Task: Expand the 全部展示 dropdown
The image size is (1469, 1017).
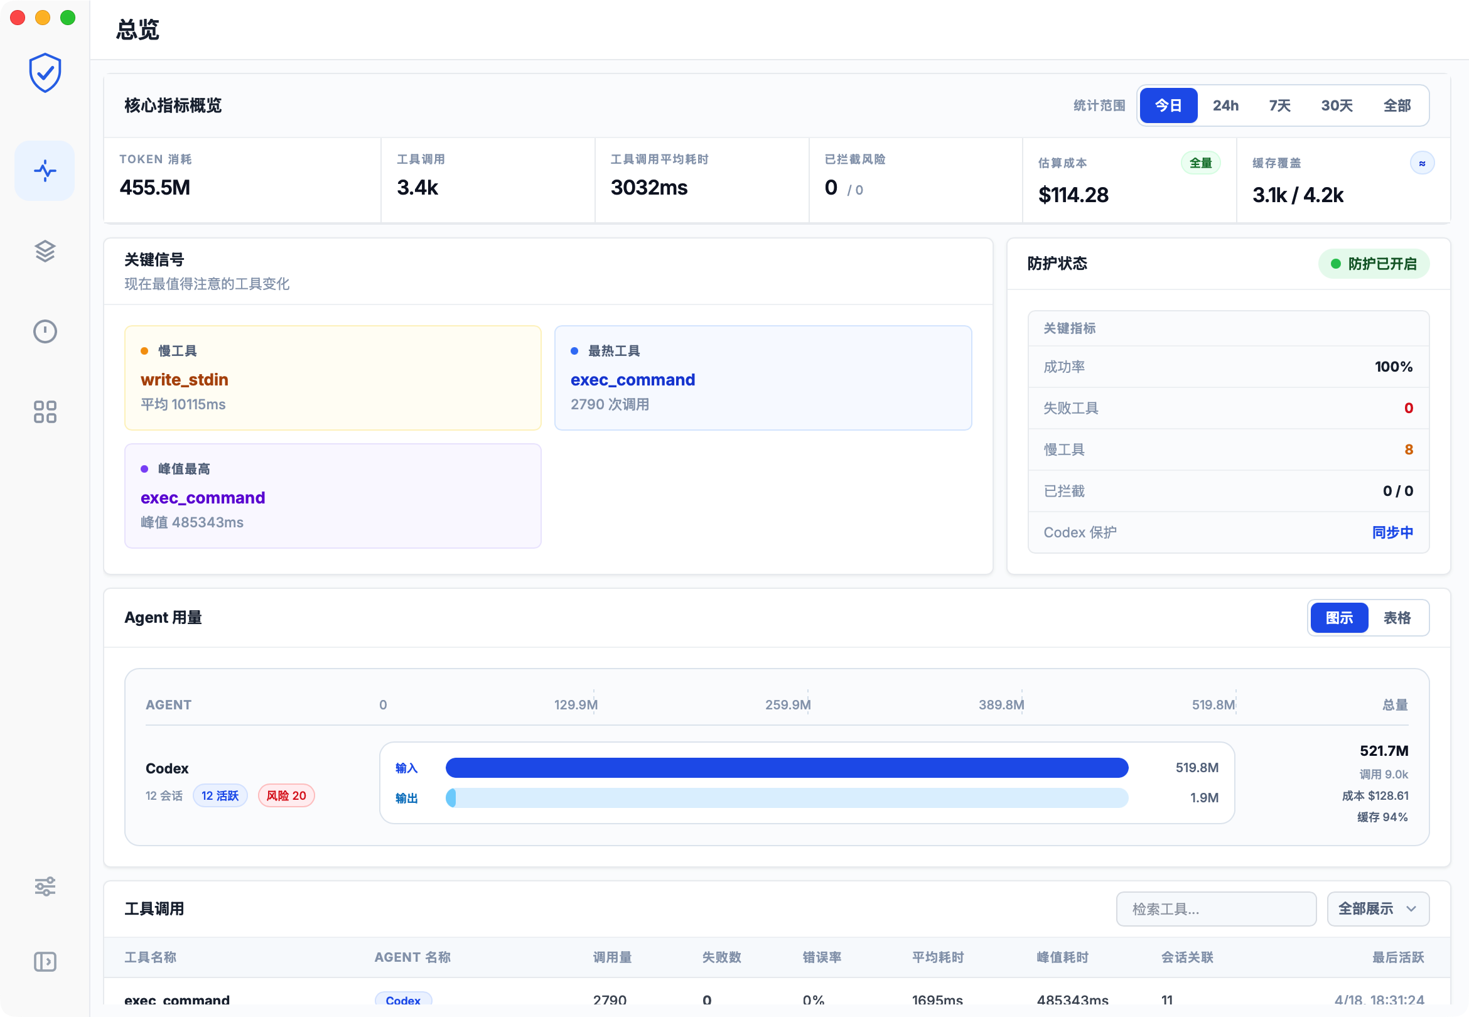Action: click(1378, 908)
